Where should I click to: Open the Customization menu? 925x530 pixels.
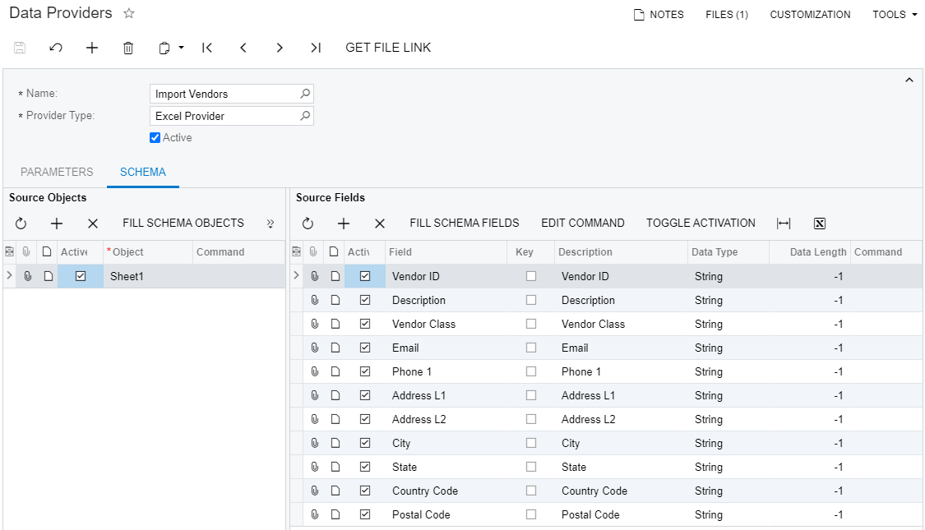coord(810,15)
